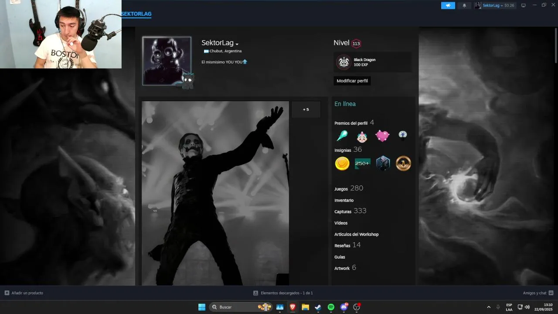Click Añadir un producto
The width and height of the screenshot is (558, 314).
pos(24,293)
